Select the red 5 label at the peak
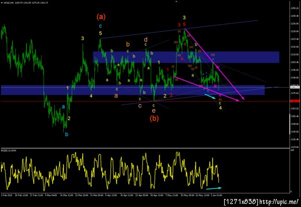Image resolution: width=301 pixels, height=207 pixels. click(x=184, y=24)
